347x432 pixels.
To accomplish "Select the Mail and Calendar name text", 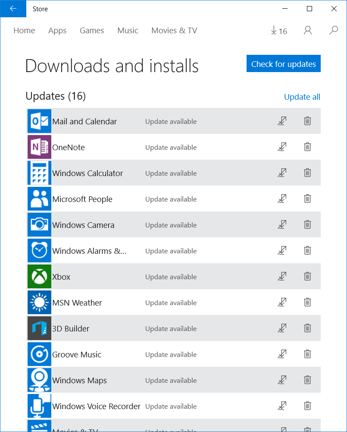I will pyautogui.click(x=84, y=122).
